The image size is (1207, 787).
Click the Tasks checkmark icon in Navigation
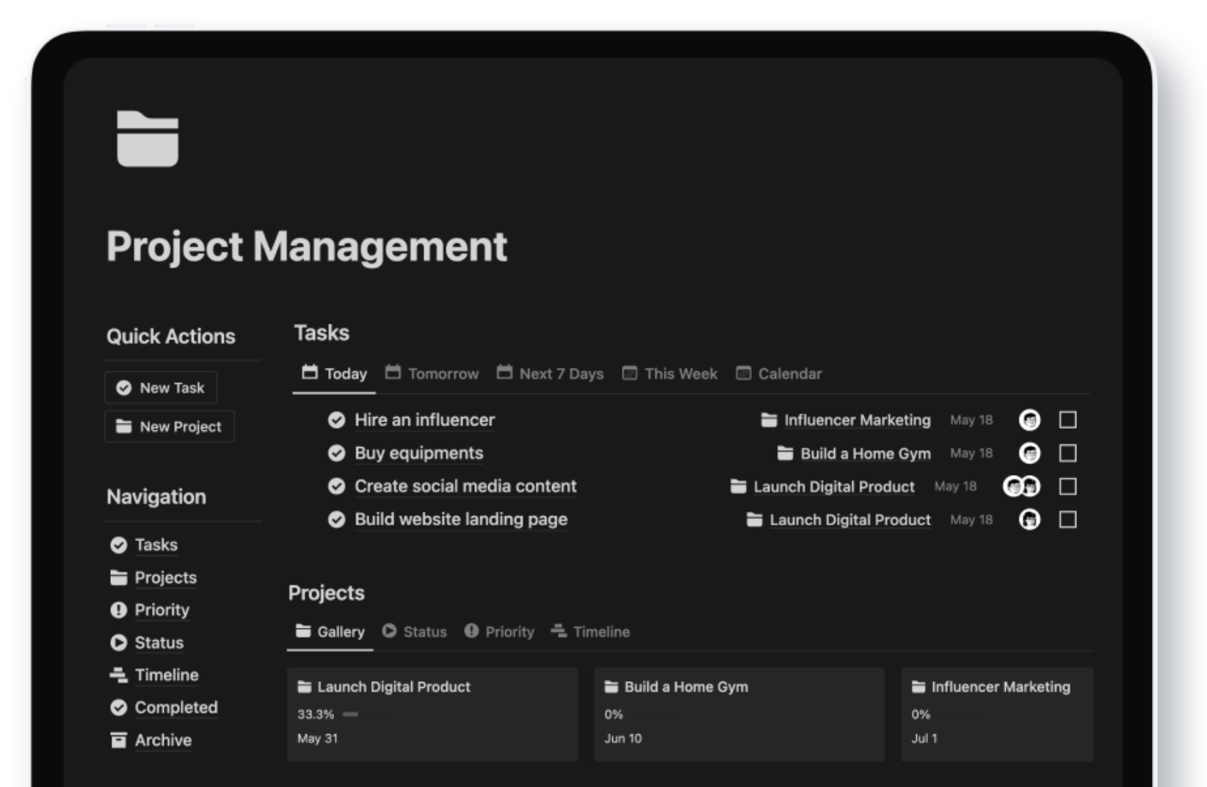click(x=119, y=545)
